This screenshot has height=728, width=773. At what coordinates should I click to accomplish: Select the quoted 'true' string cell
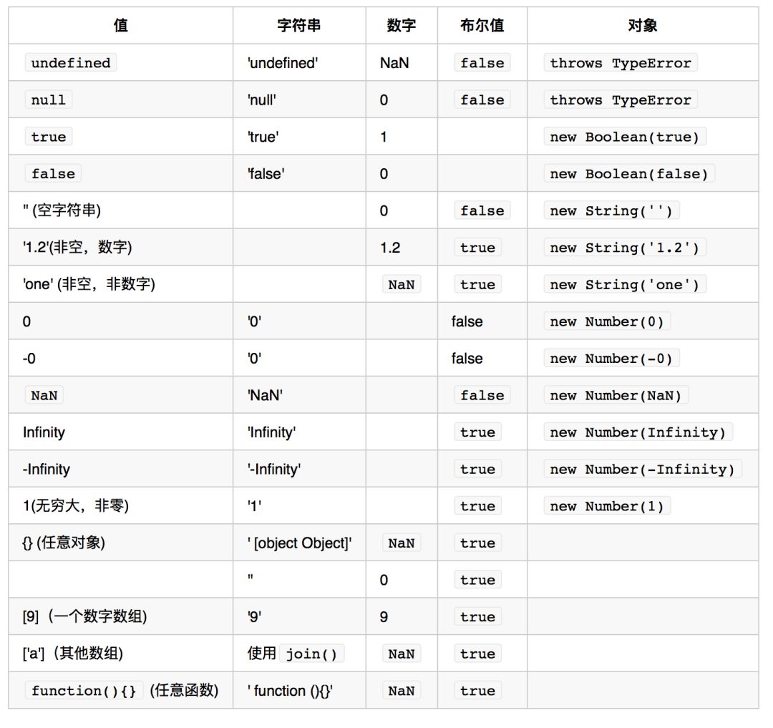(263, 137)
